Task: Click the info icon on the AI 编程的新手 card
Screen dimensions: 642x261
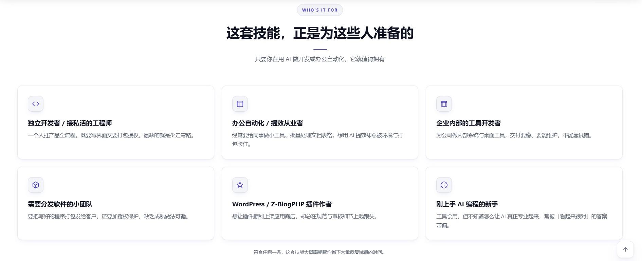Action: [x=444, y=185]
